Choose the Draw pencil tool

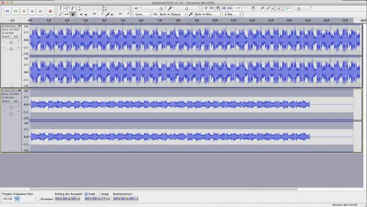pyautogui.click(x=72, y=8)
